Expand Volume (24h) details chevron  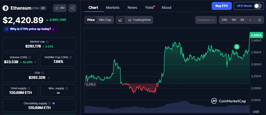point(35,62)
